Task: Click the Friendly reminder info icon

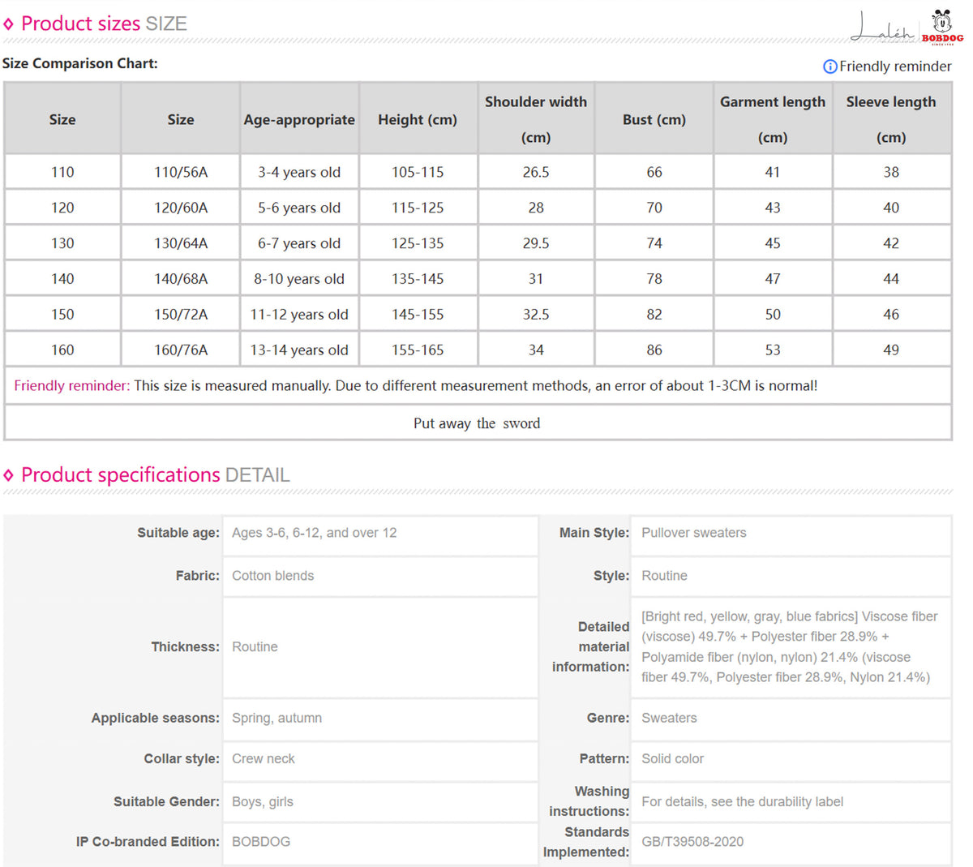Action: click(x=829, y=67)
